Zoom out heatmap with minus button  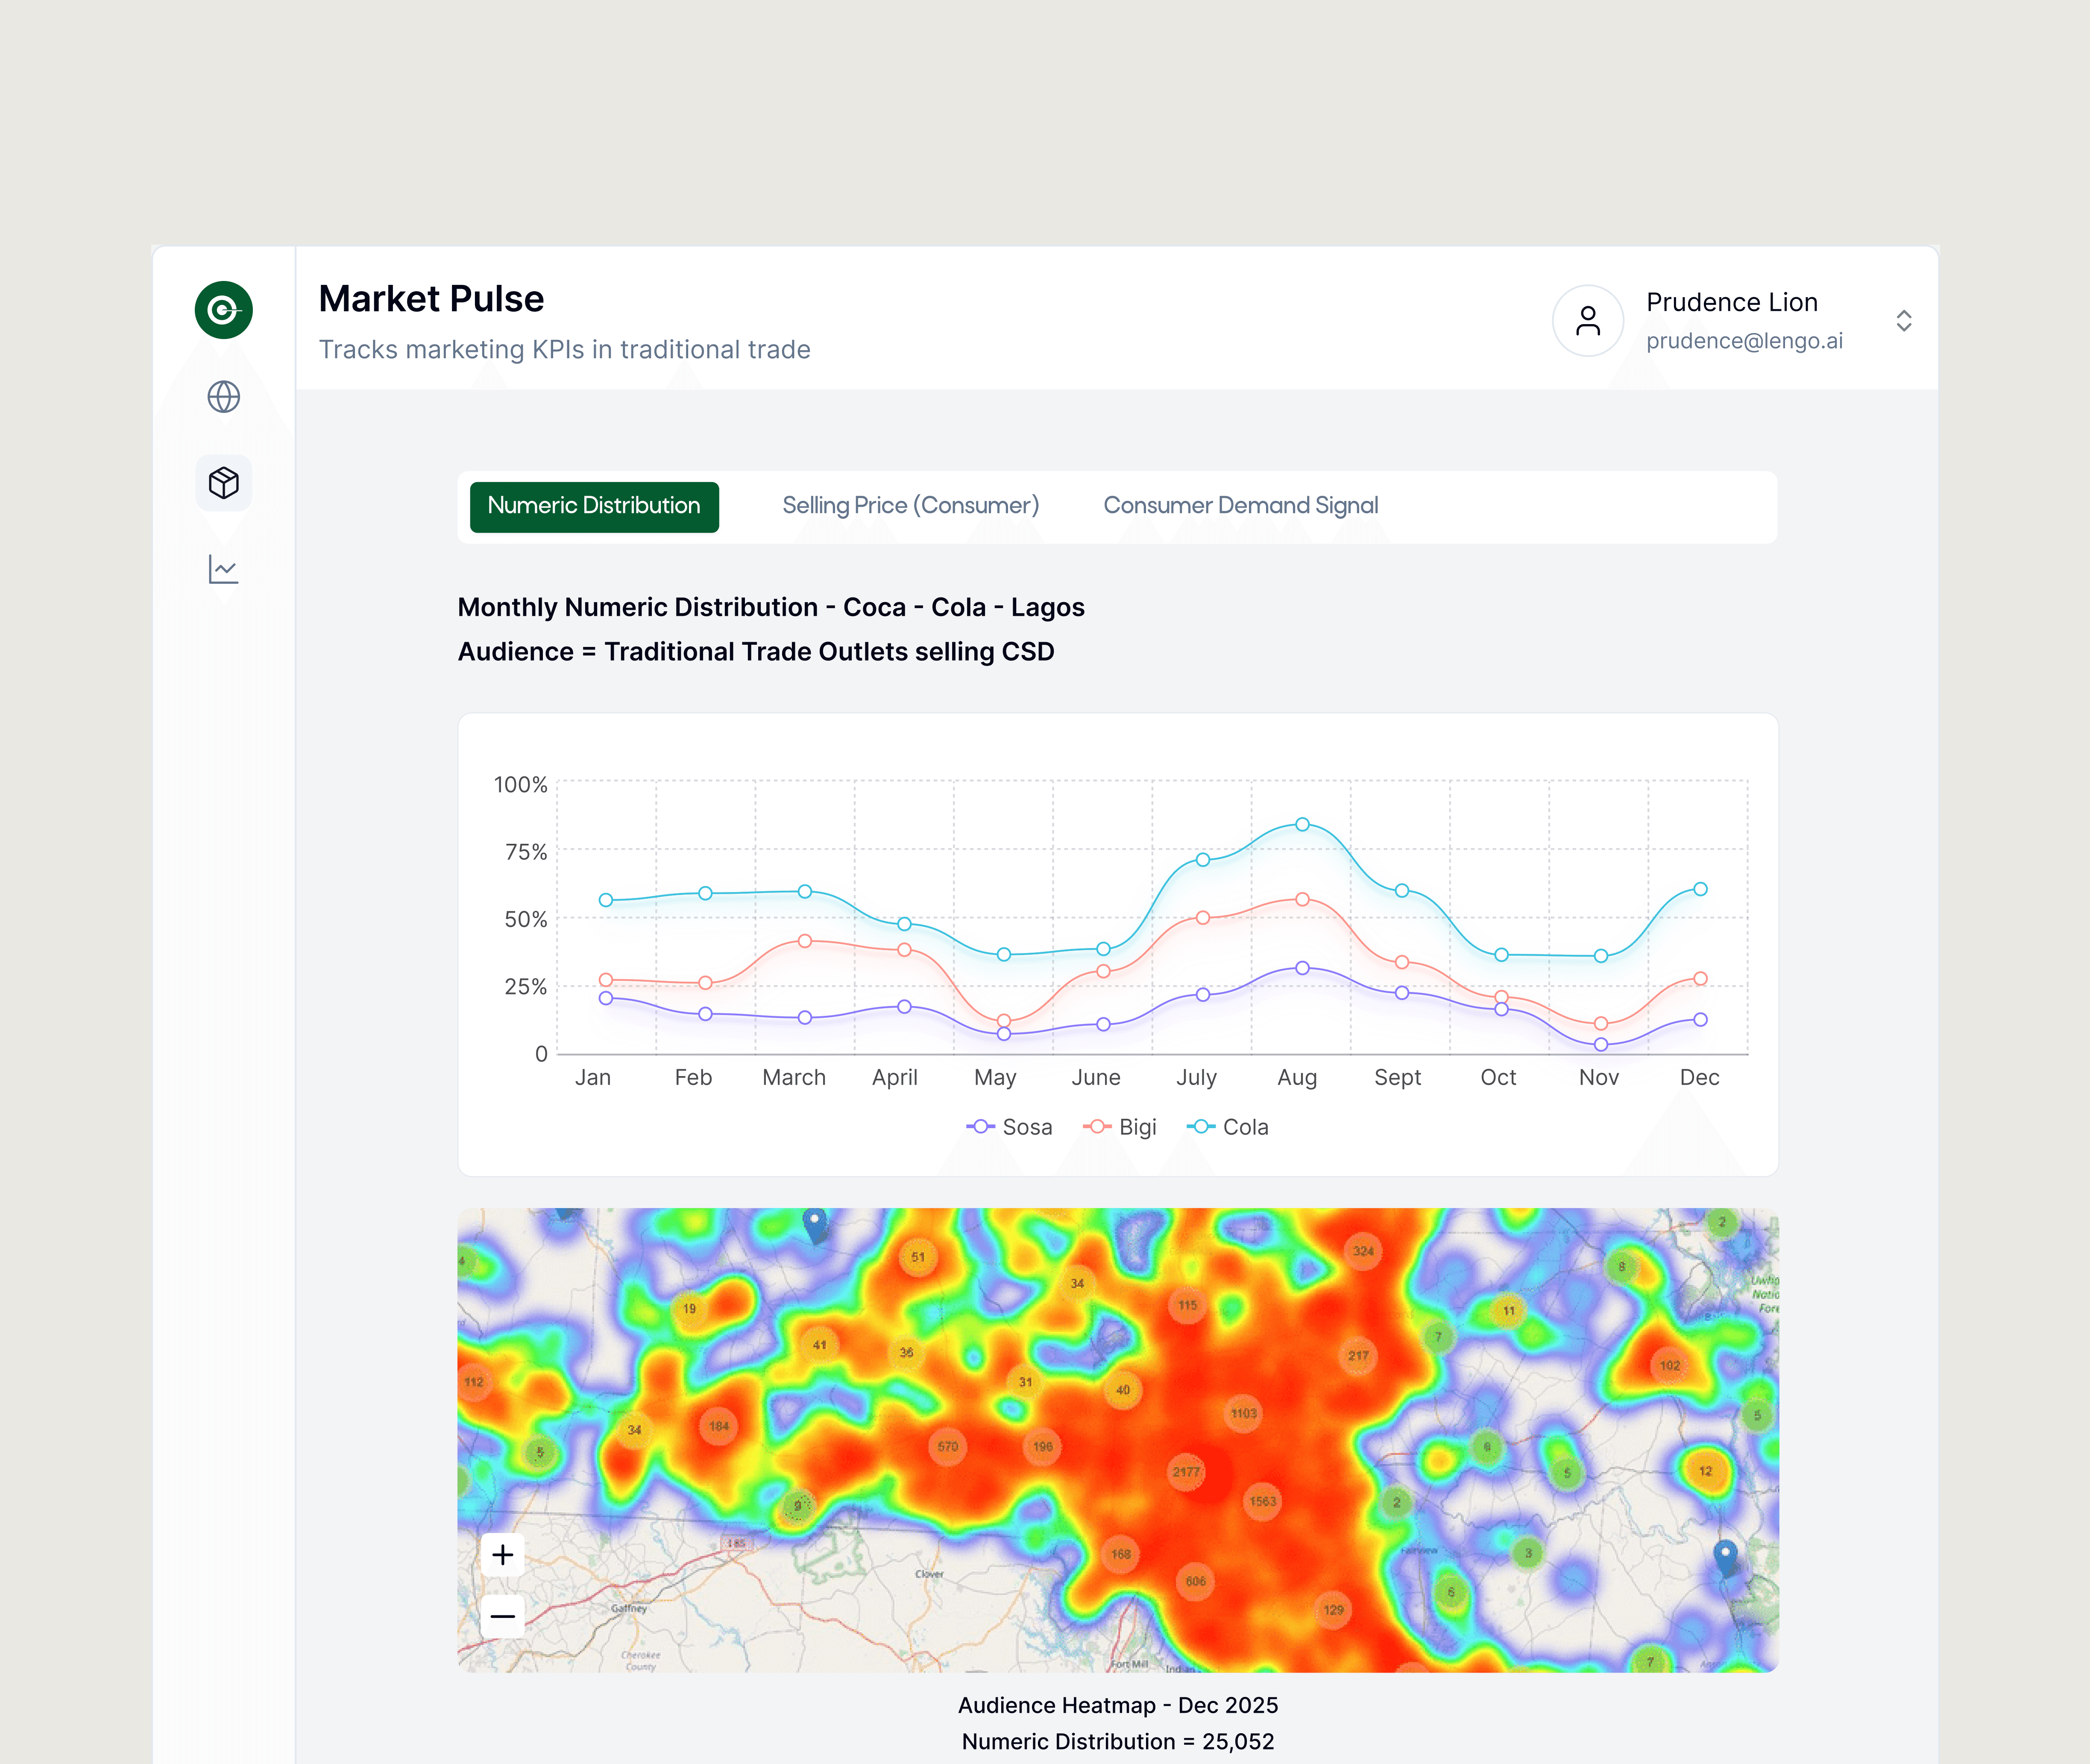(502, 1616)
